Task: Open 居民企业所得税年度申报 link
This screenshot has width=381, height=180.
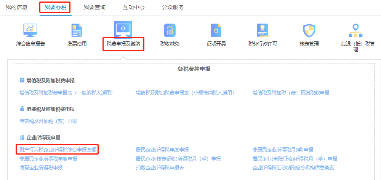Action: pos(162,150)
